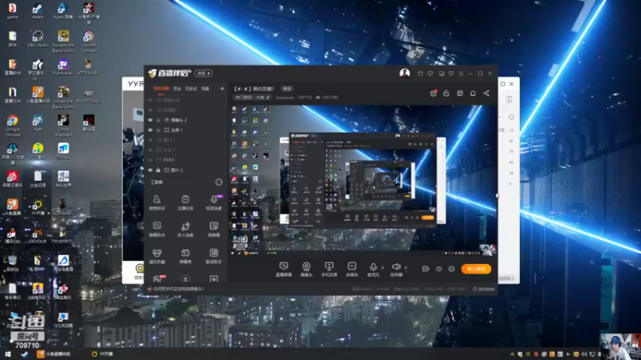The height and width of the screenshot is (360, 641).
Task: Open the screen capture source (直播屏幕) icon
Action: [x=284, y=270]
